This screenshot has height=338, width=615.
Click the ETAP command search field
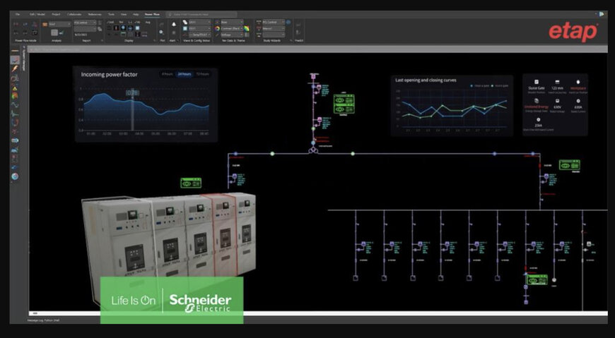(x=201, y=15)
